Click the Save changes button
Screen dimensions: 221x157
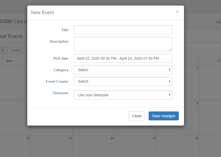[x=164, y=116]
